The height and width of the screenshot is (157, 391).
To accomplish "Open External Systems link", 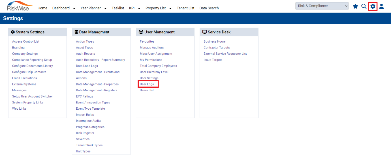I will (x=24, y=84).
